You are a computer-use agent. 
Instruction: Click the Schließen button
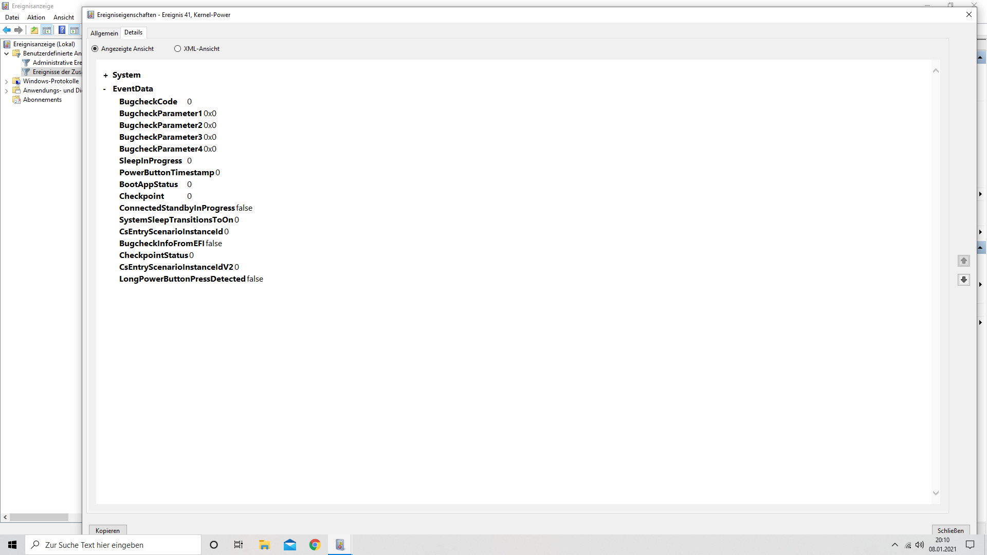click(951, 530)
